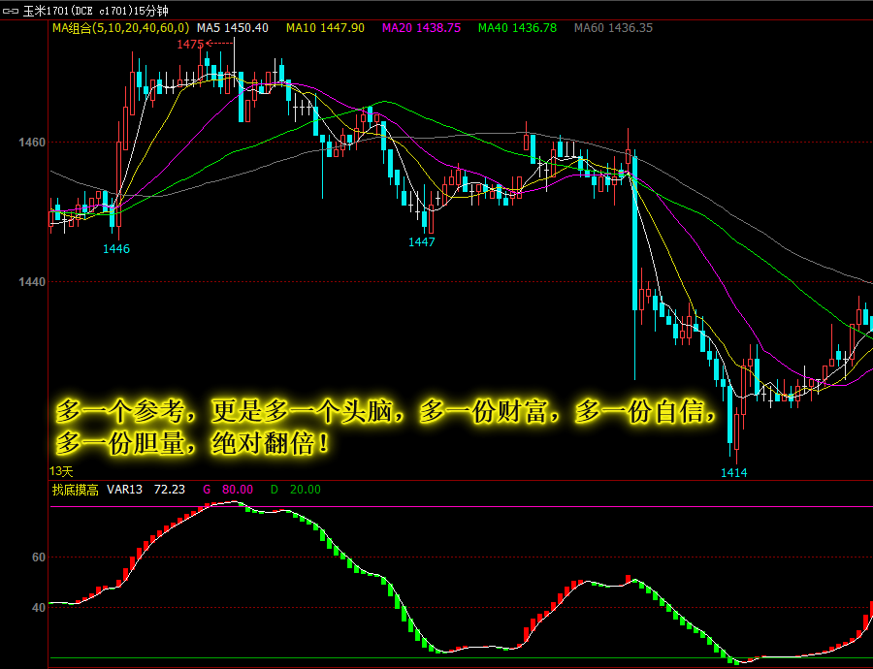Screen dimensions: 873x669
Task: Click the 13天 time span label
Action: coord(61,471)
